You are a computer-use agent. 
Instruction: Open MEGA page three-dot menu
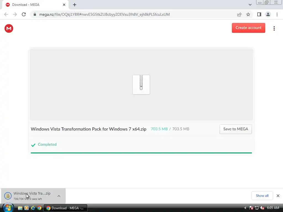(274, 28)
